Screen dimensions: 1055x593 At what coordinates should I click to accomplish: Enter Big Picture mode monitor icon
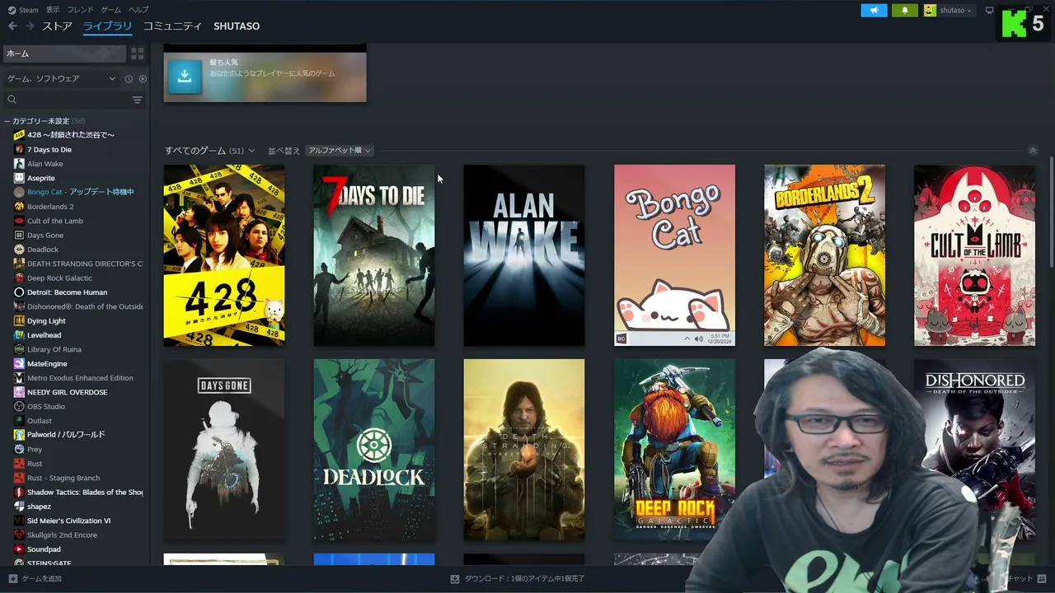(990, 10)
